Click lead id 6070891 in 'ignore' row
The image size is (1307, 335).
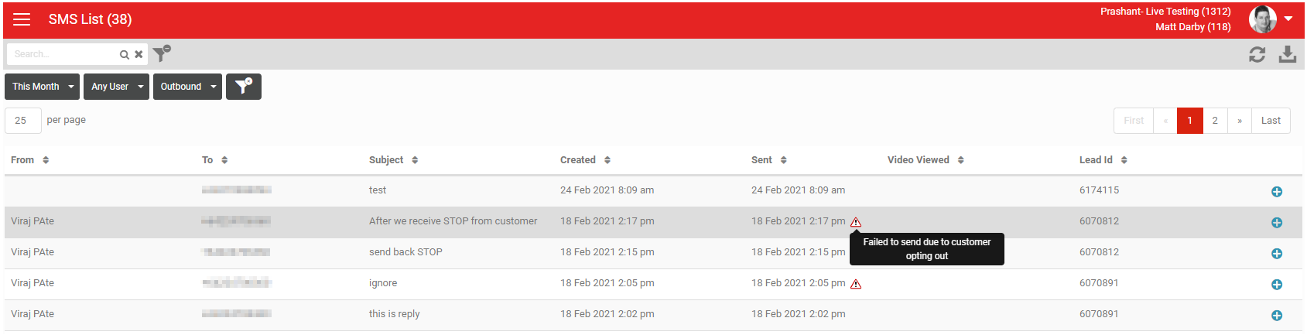point(1099,283)
